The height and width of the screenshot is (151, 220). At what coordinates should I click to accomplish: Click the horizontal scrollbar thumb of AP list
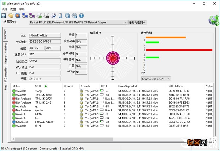coord(64,139)
